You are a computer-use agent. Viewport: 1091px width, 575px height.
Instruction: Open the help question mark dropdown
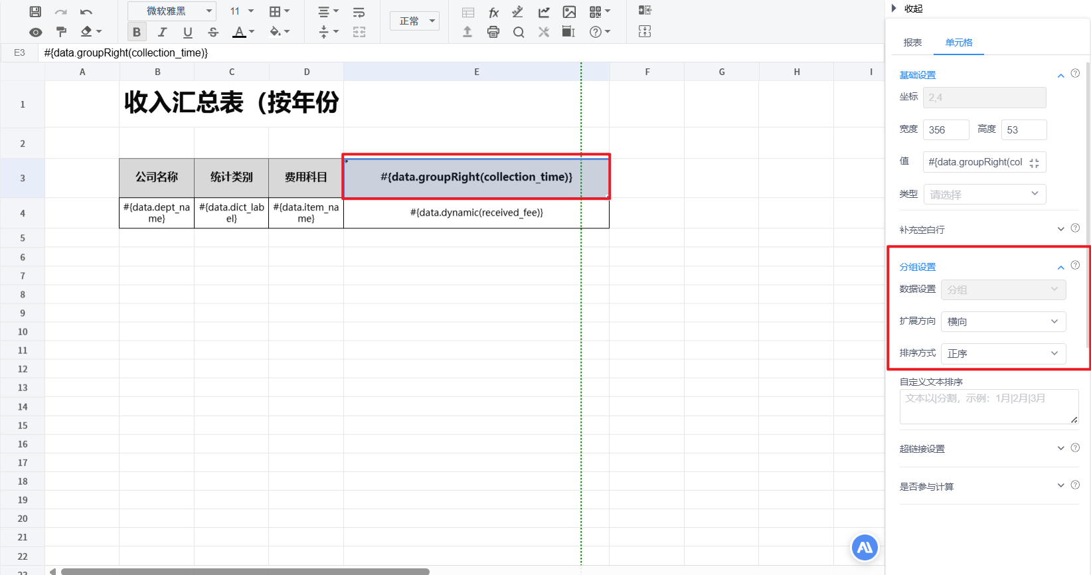(x=600, y=32)
